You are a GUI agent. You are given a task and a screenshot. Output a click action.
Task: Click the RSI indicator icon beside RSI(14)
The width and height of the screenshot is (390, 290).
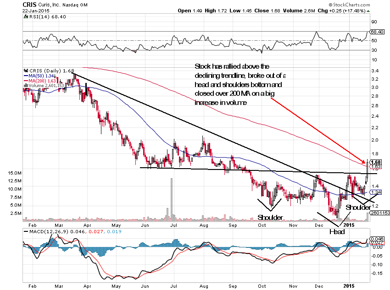(26, 16)
